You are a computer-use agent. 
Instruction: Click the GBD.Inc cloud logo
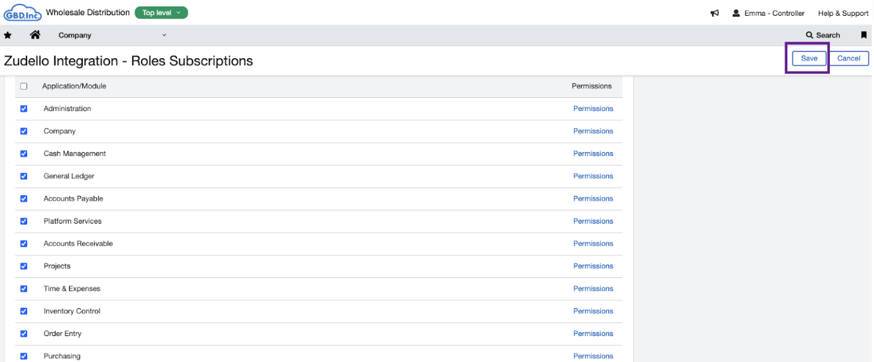(22, 13)
